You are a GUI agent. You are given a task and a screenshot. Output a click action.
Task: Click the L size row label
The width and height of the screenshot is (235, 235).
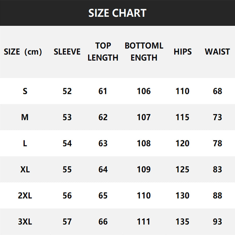click(25, 143)
